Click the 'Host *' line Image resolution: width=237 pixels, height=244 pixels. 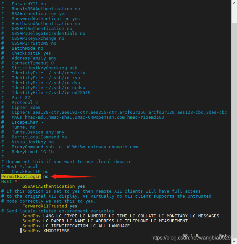(9, 182)
